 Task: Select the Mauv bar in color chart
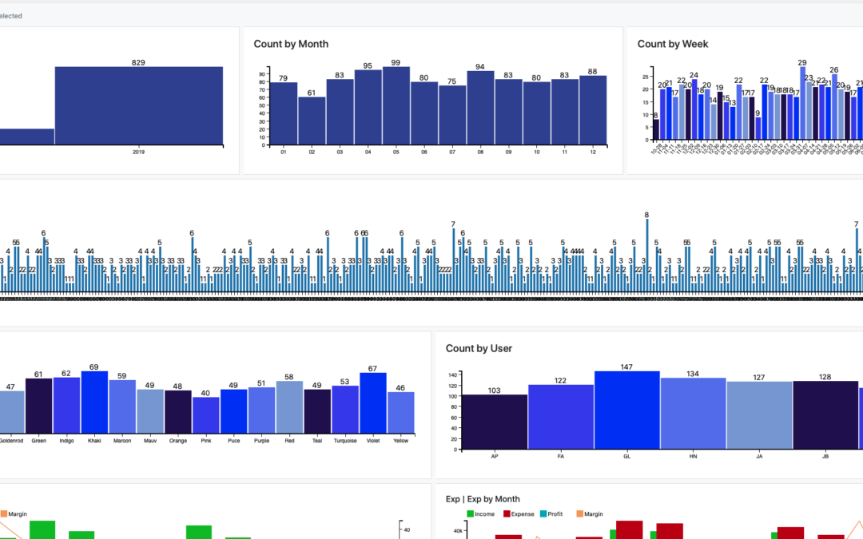[150, 411]
